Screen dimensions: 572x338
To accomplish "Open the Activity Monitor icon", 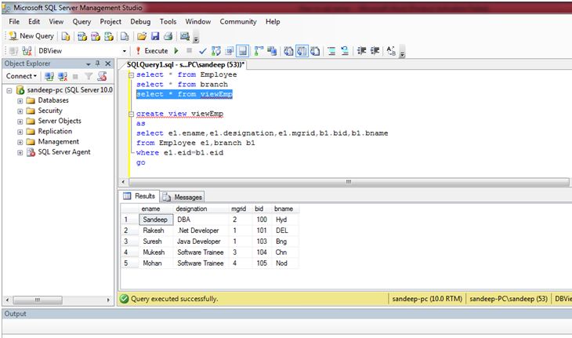I will pos(185,36).
